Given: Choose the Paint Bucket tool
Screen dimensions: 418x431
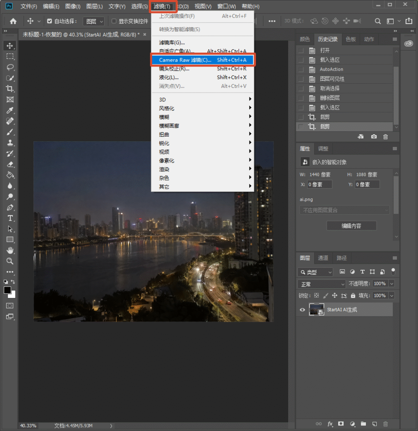Looking at the screenshot, I should click(x=10, y=175).
